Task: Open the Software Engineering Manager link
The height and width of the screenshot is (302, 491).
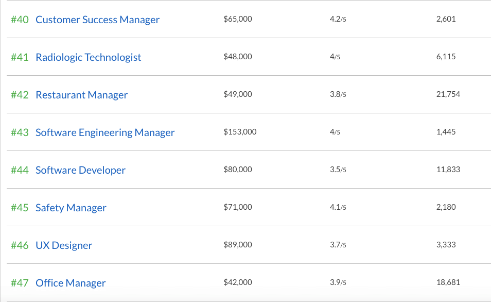Action: (105, 132)
